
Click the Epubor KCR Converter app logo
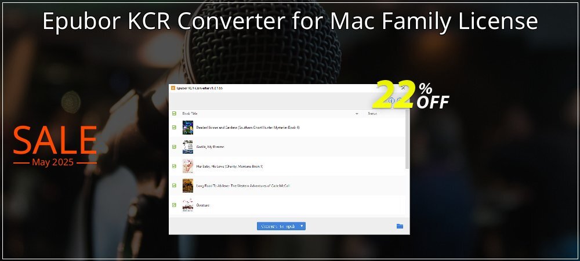(173, 88)
